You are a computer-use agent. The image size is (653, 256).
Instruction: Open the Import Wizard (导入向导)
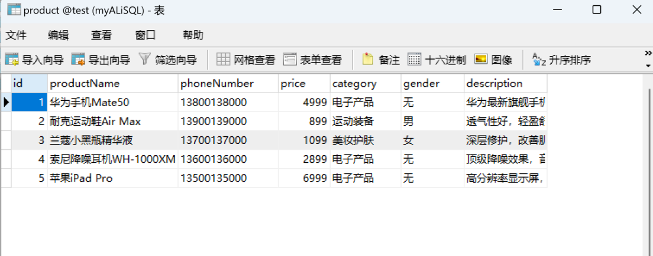pos(34,60)
